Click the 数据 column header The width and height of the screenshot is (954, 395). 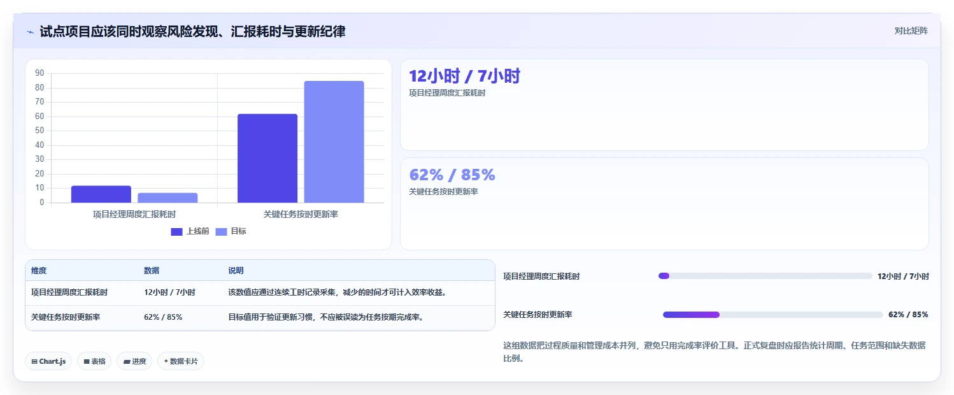(152, 271)
